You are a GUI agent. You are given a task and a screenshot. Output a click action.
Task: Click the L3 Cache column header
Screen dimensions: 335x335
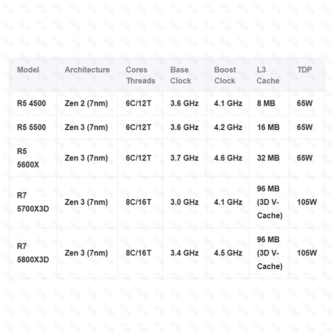(268, 75)
